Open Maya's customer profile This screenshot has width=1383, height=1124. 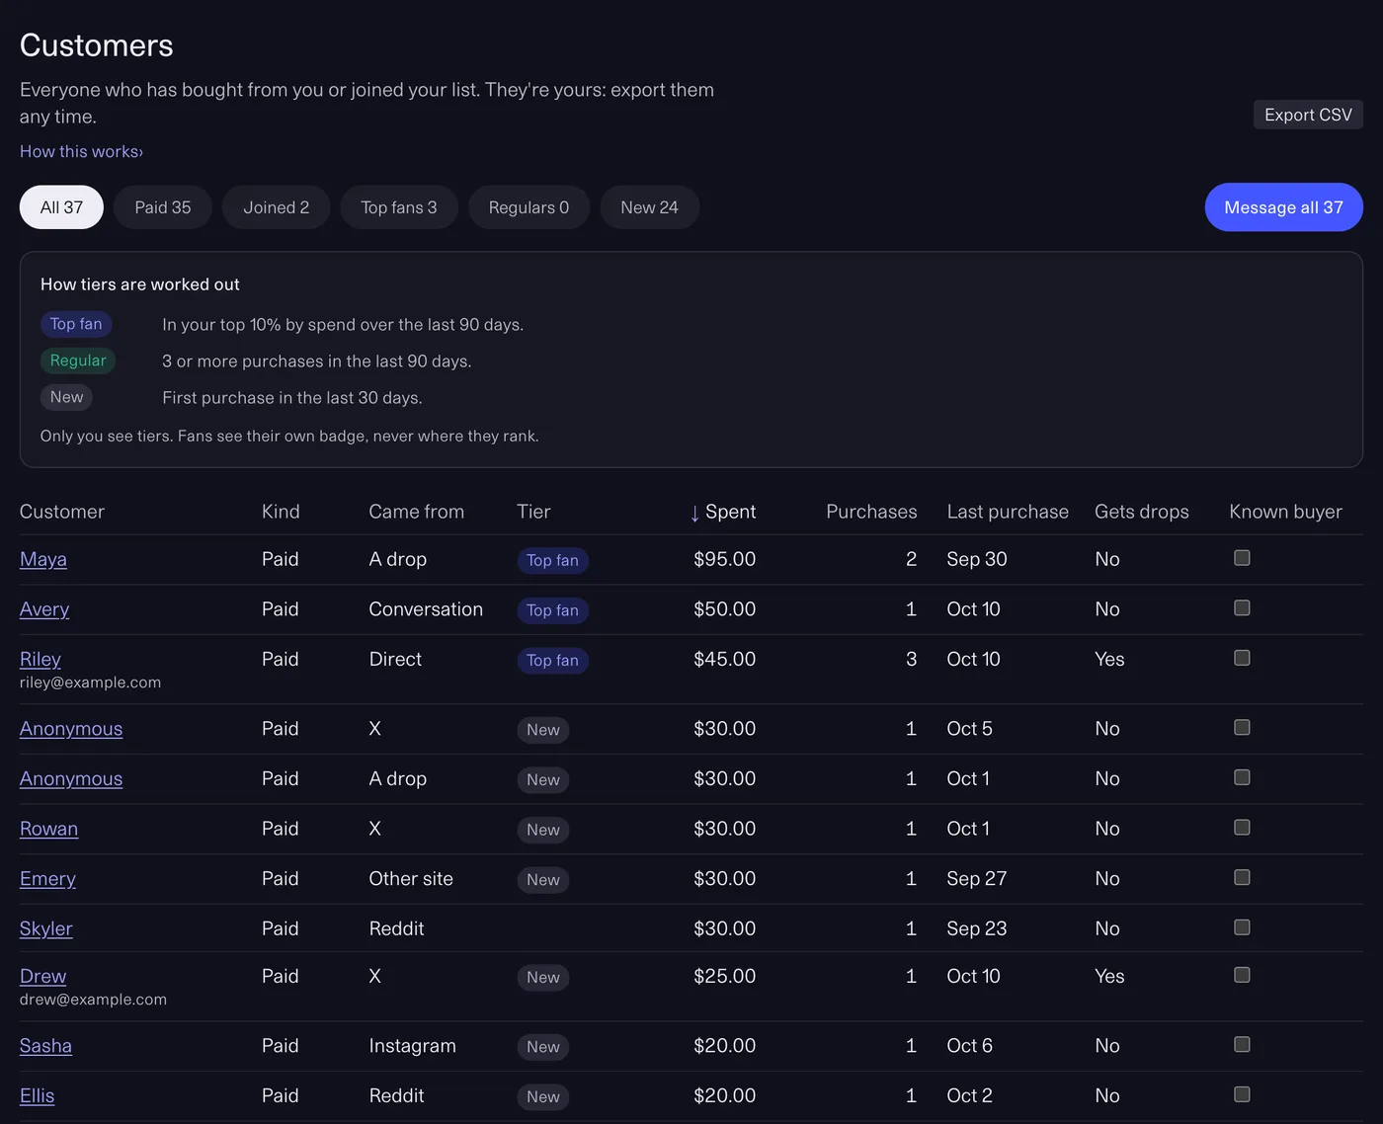43,559
